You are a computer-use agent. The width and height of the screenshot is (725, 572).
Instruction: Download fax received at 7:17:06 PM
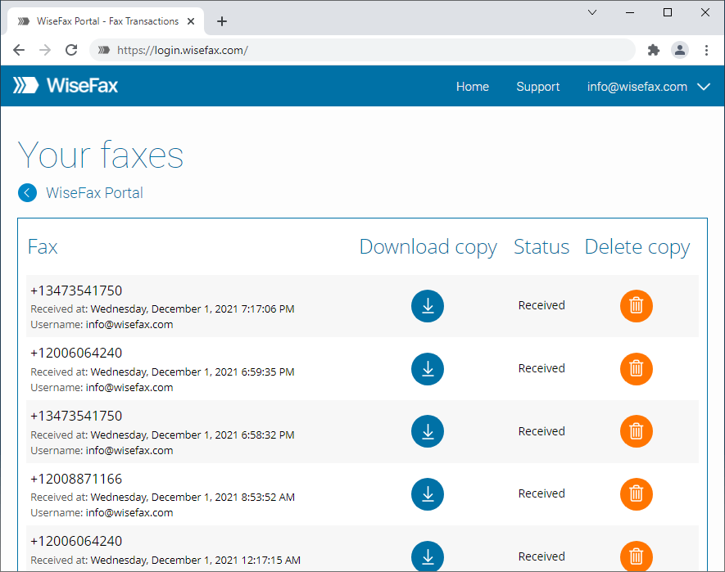428,306
